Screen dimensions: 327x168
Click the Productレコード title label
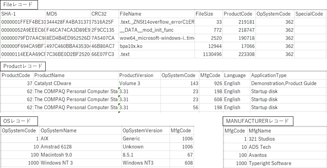point(23,66)
